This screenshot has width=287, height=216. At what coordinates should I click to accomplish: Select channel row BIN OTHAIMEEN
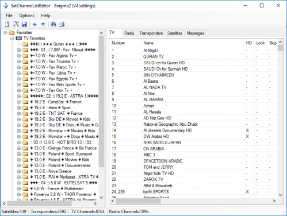[194, 75]
